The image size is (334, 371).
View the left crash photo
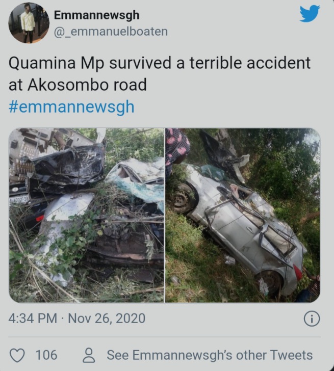coord(86,215)
